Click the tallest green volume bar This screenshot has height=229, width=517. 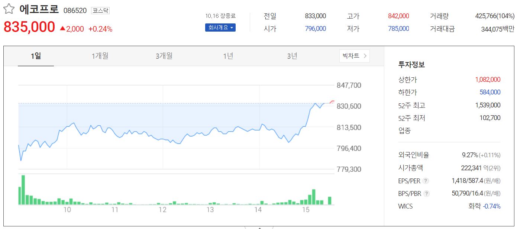(x=23, y=190)
